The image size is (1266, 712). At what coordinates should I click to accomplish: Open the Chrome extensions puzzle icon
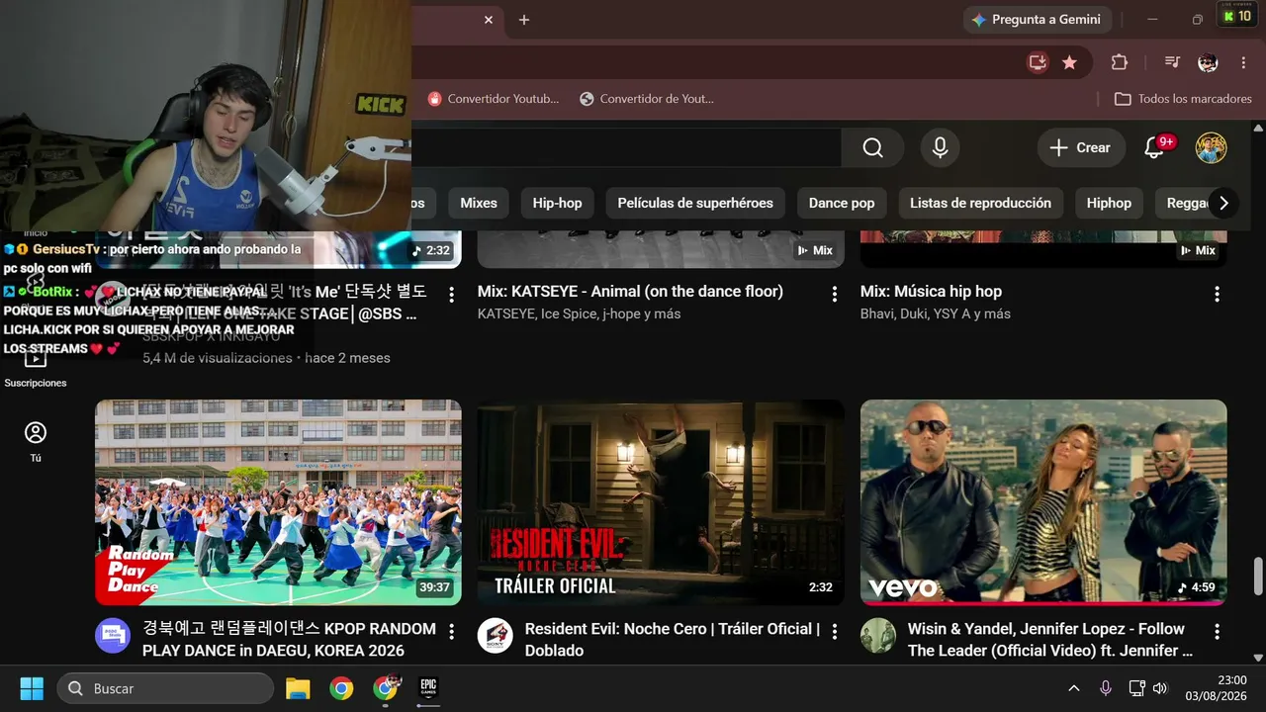pos(1119,62)
